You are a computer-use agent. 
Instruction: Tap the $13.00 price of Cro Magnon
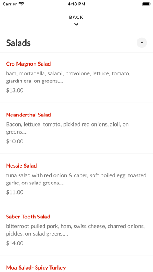(15, 90)
